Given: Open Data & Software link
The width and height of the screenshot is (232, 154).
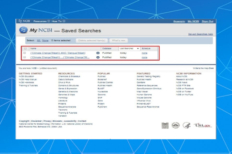Looking at the screenshot, I should click(66, 79).
